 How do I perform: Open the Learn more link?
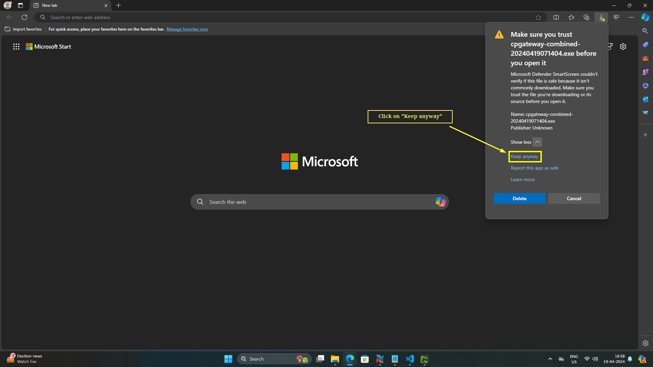[x=522, y=180]
